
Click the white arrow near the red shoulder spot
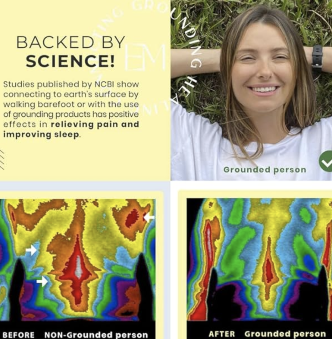pyautogui.click(x=149, y=217)
